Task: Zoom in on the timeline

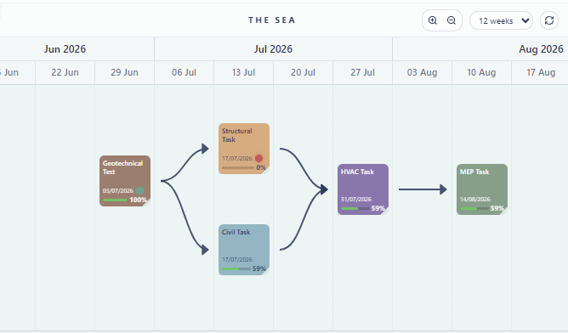Action: 433,20
